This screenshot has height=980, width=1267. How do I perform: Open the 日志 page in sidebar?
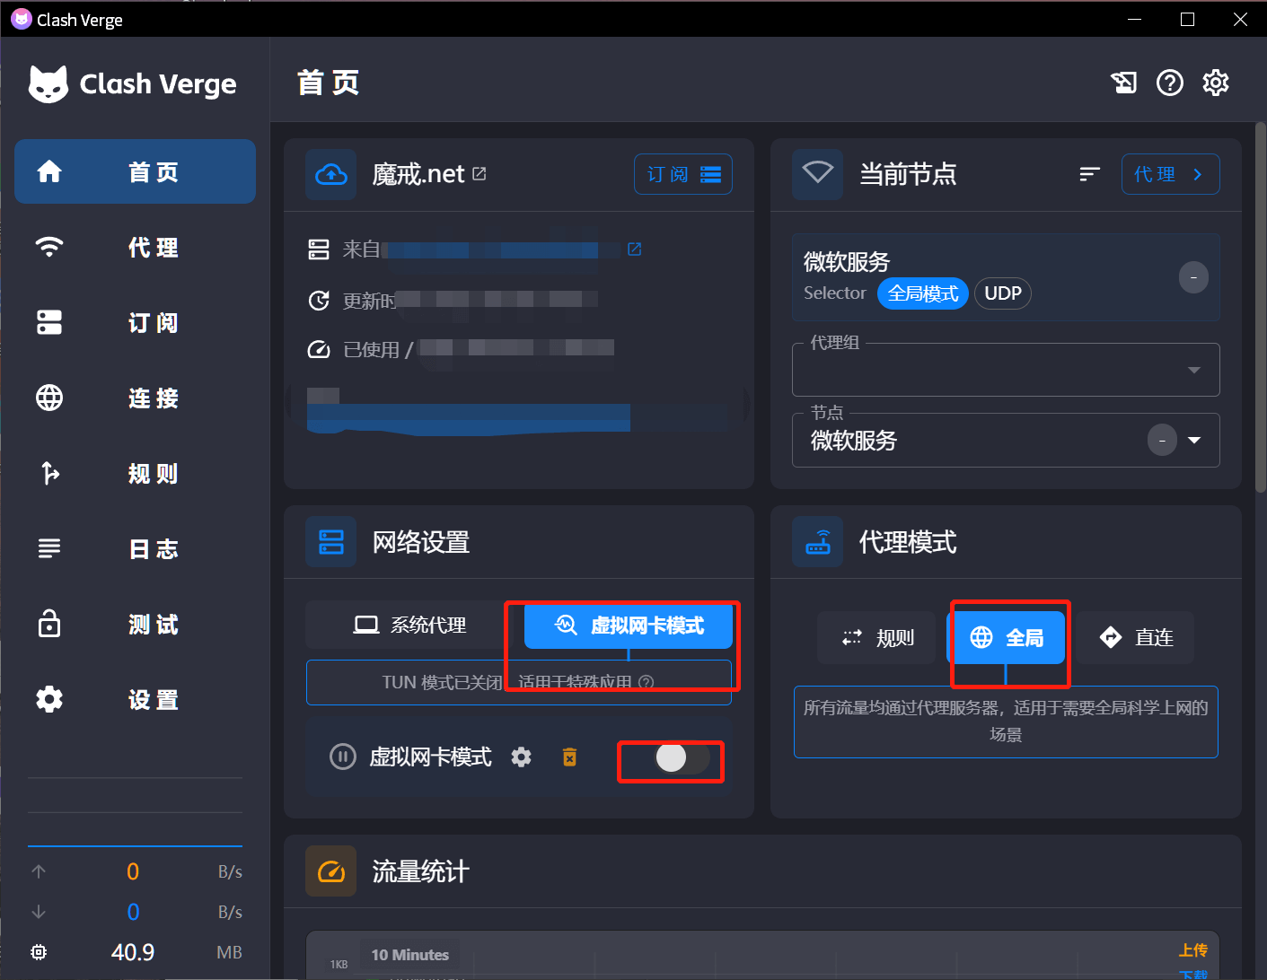(135, 548)
